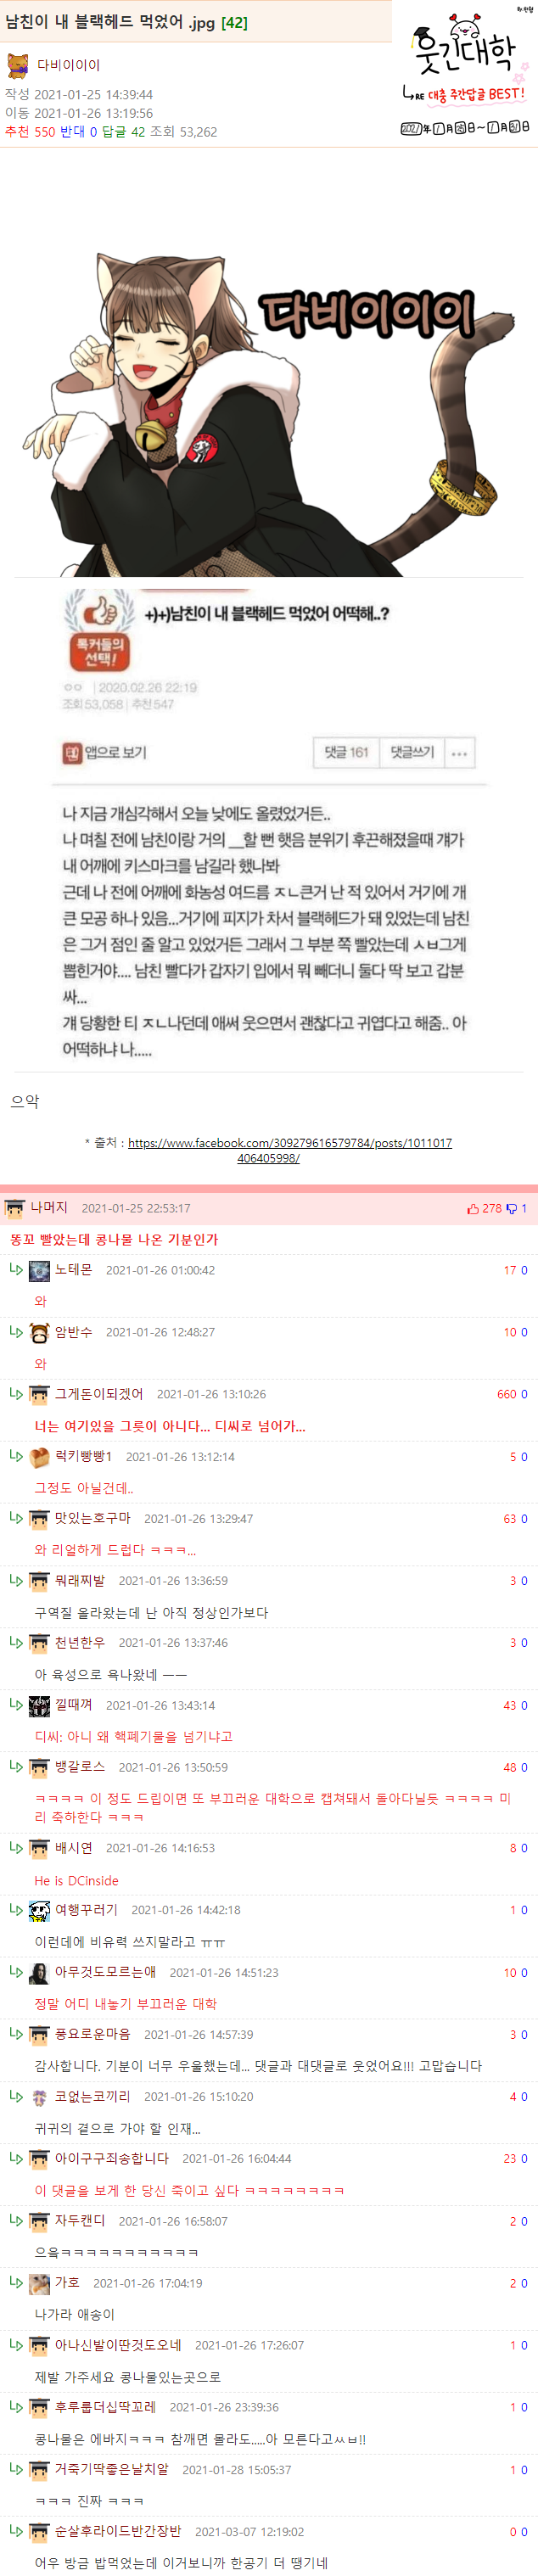Click 아무것도모르는애's profile avatar
Viewport: 538px width, 2576px height.
[x=39, y=1973]
